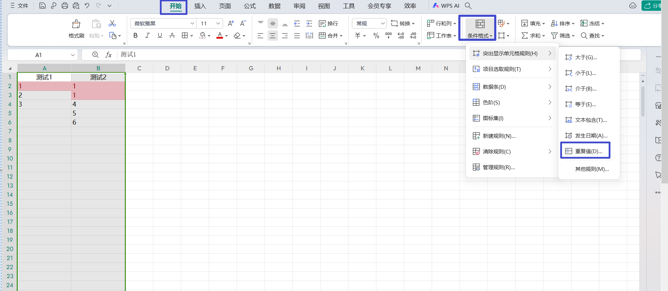The width and height of the screenshot is (668, 291).
Task: Select the Format Painter (格式刷) tool
Action: coord(76,29)
